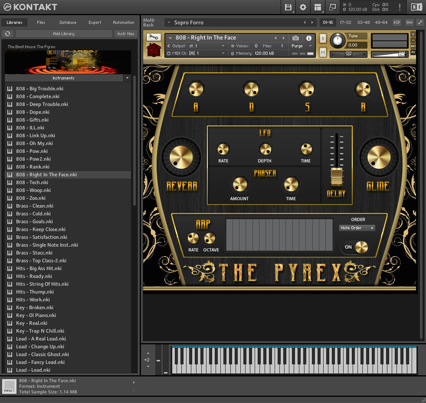Remove instrument with X icon
The width and height of the screenshot is (426, 403).
pyautogui.click(x=413, y=34)
